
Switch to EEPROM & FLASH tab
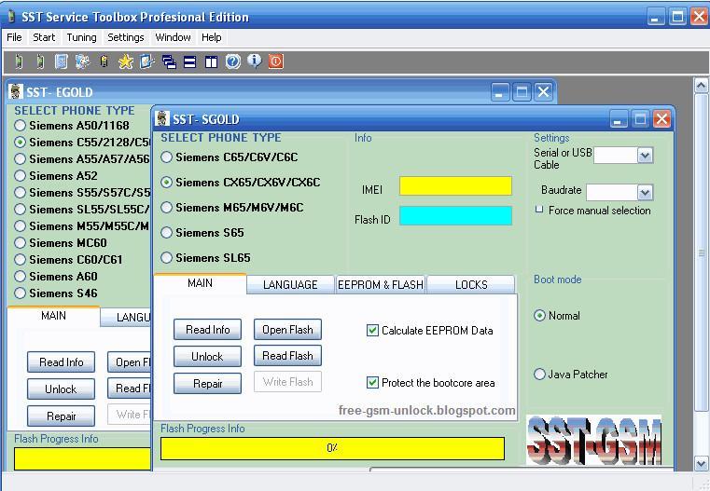pos(381,285)
